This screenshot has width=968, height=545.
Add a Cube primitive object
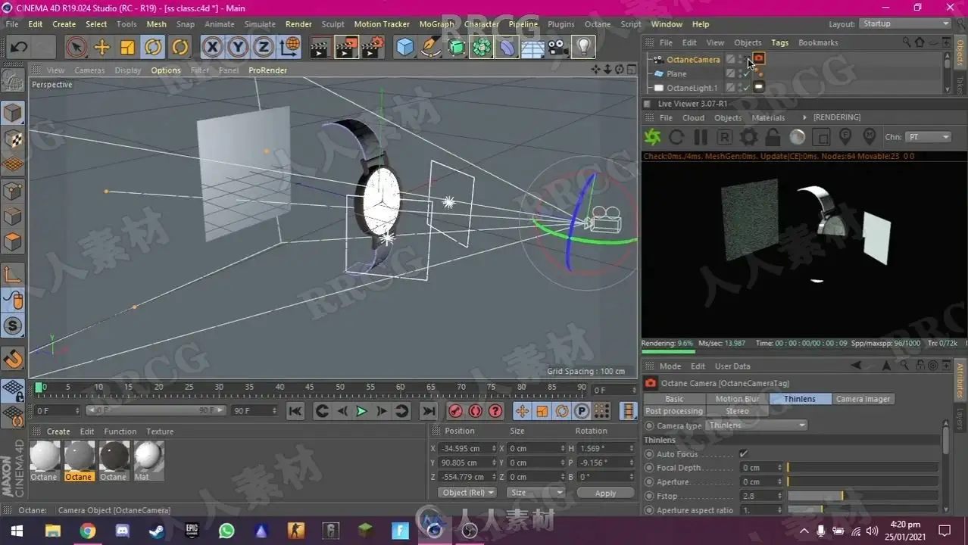(x=405, y=48)
